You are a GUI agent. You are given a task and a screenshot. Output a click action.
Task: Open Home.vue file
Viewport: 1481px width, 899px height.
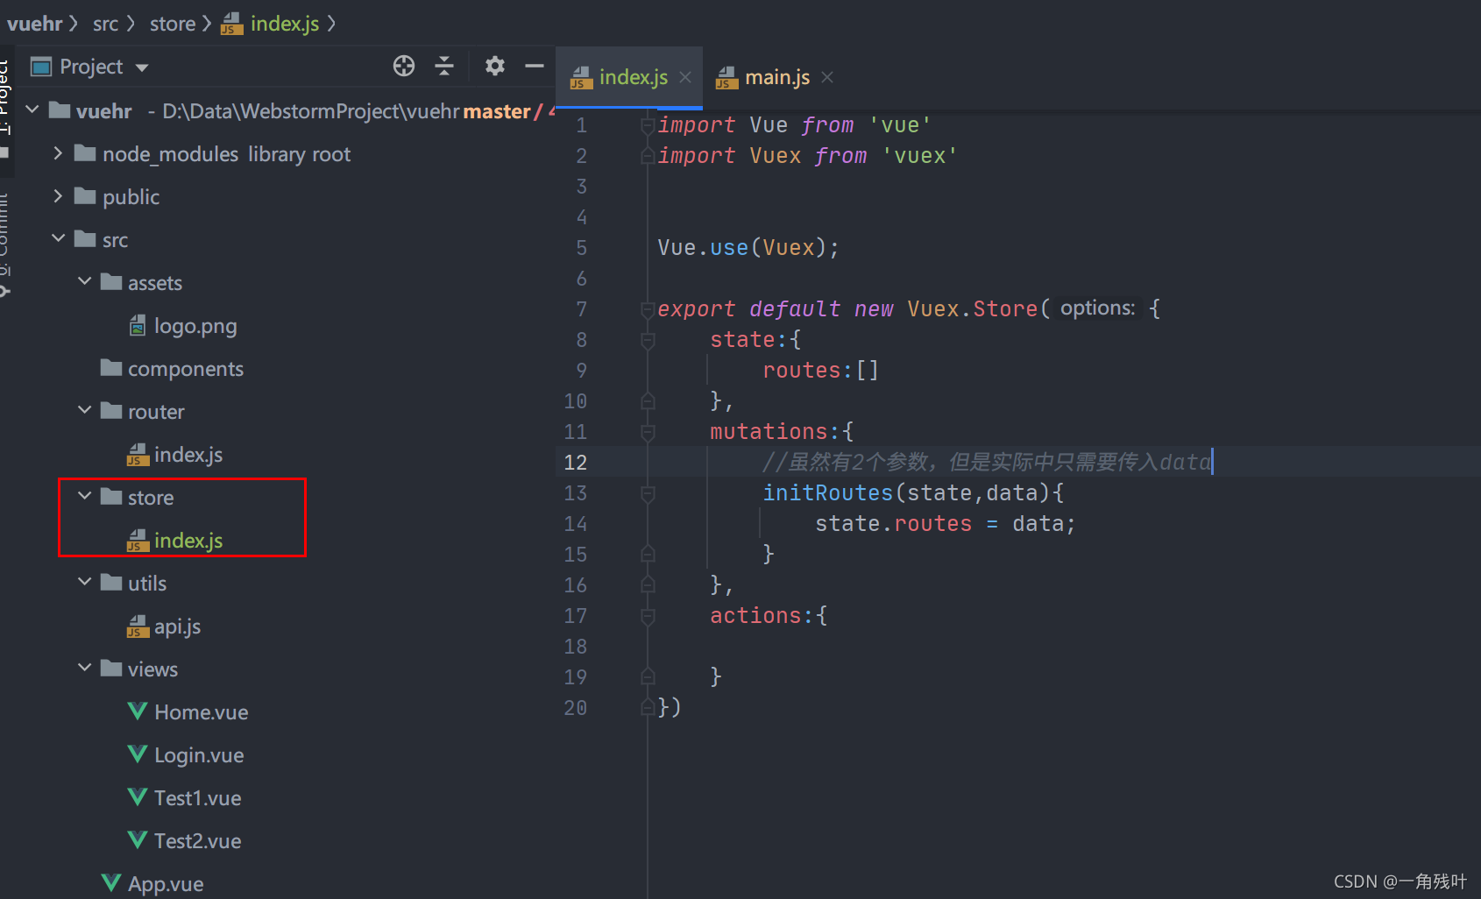201,712
